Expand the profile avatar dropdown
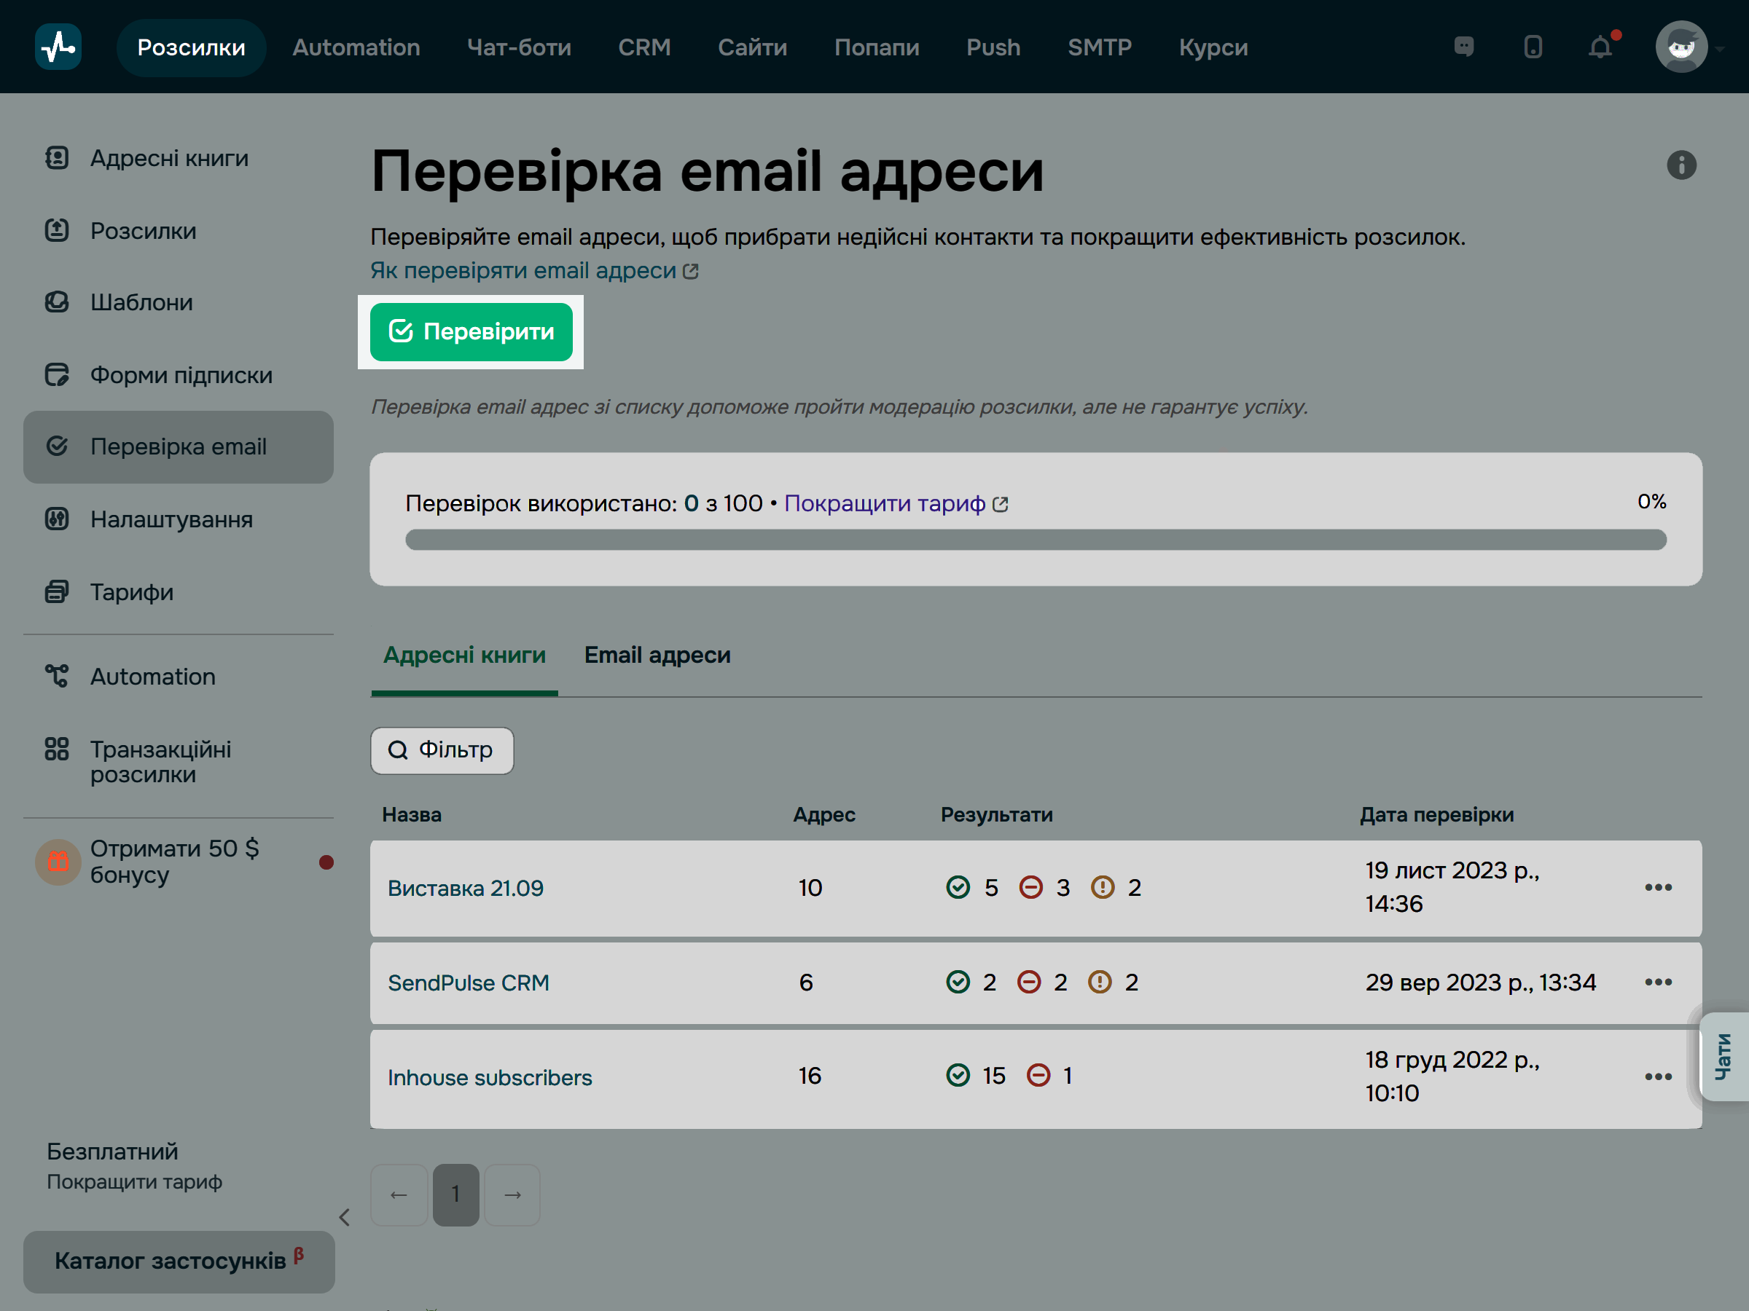1749x1311 pixels. click(1681, 46)
